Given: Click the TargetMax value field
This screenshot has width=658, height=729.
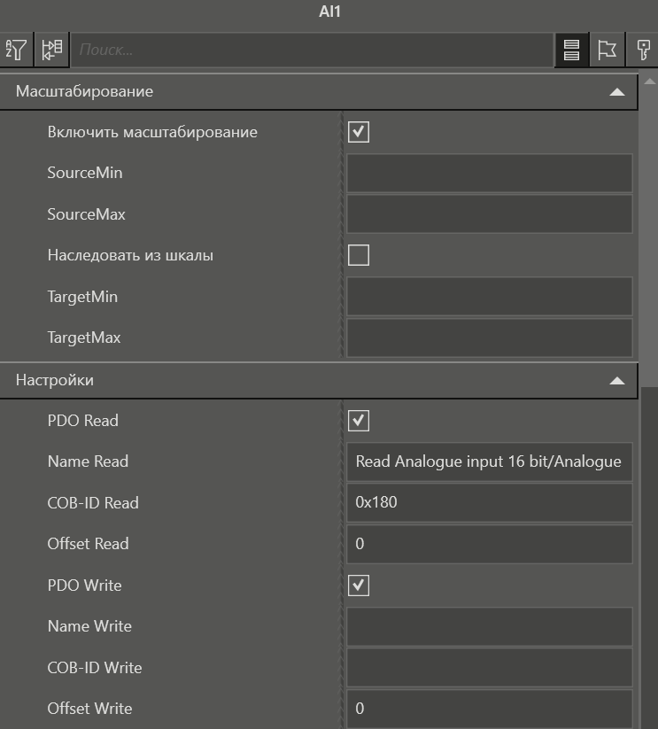Looking at the screenshot, I should coord(490,337).
